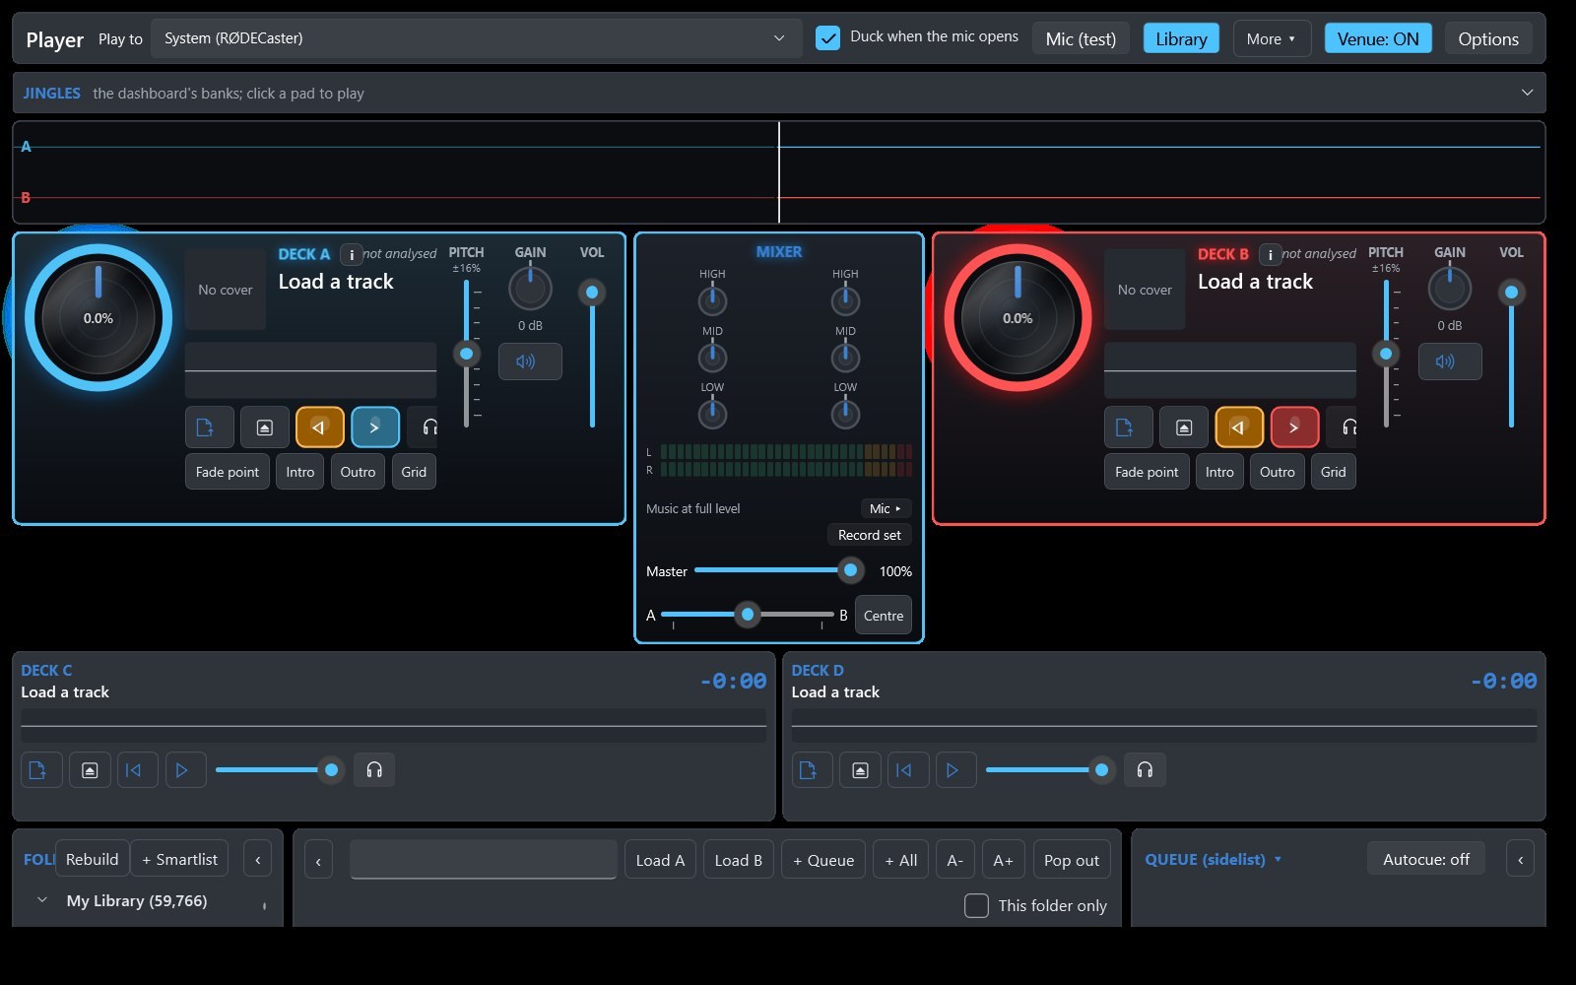
Task: Cue Deck A with the orange button
Action: coord(319,427)
